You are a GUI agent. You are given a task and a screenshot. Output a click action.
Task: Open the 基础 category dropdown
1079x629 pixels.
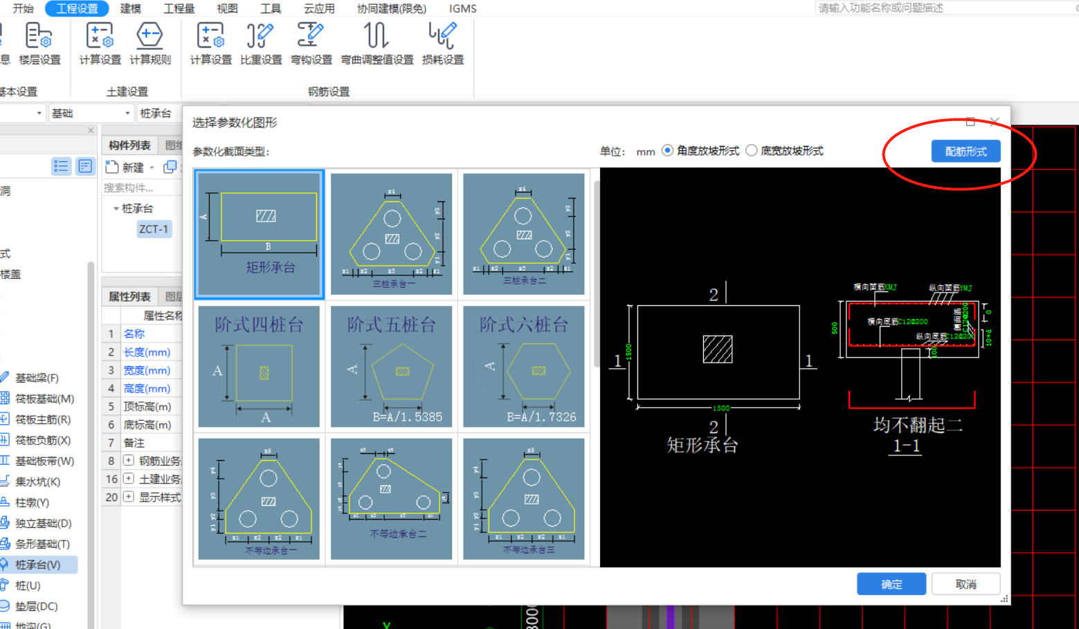(x=90, y=113)
